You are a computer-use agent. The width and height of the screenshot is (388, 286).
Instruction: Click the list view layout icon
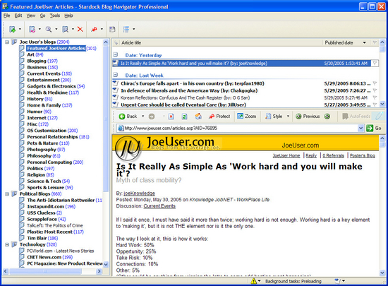(x=126, y=29)
